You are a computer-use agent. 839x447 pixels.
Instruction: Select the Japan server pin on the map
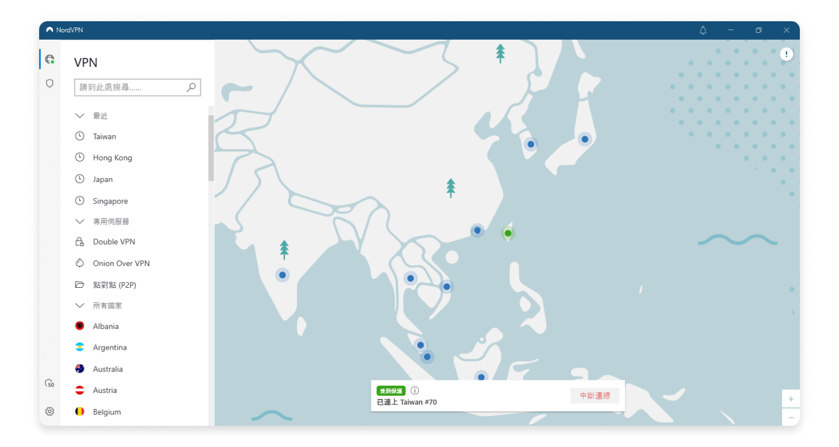(585, 139)
